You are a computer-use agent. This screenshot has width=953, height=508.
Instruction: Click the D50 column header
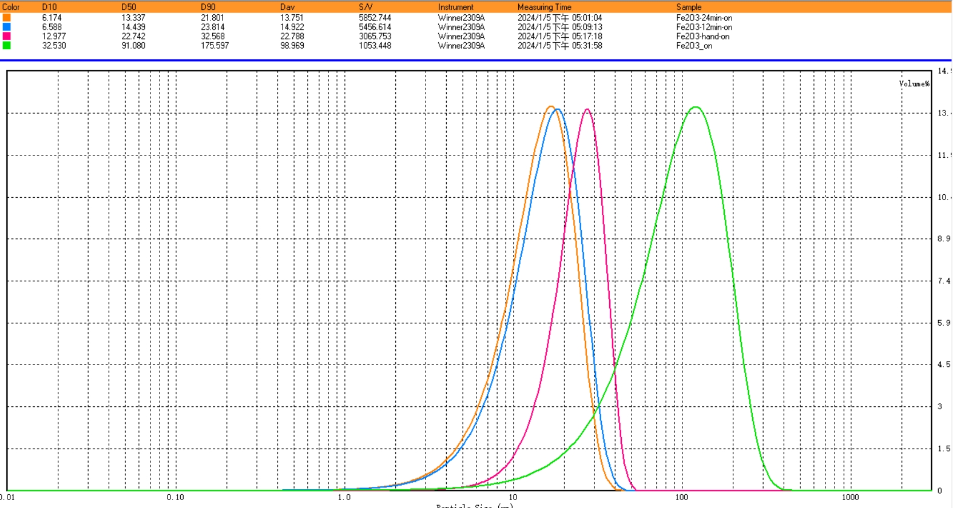click(x=129, y=7)
